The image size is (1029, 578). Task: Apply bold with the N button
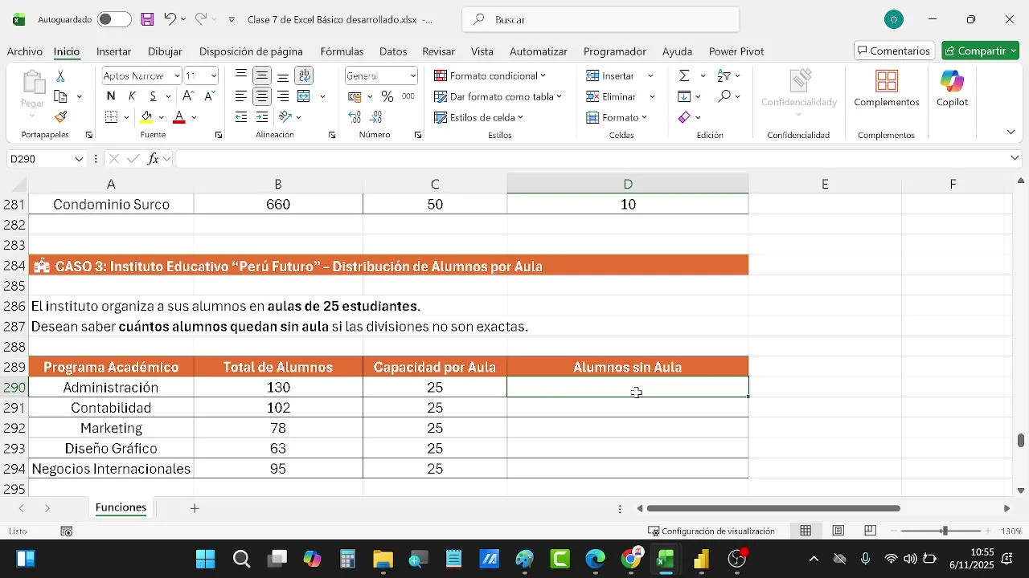[x=111, y=96]
